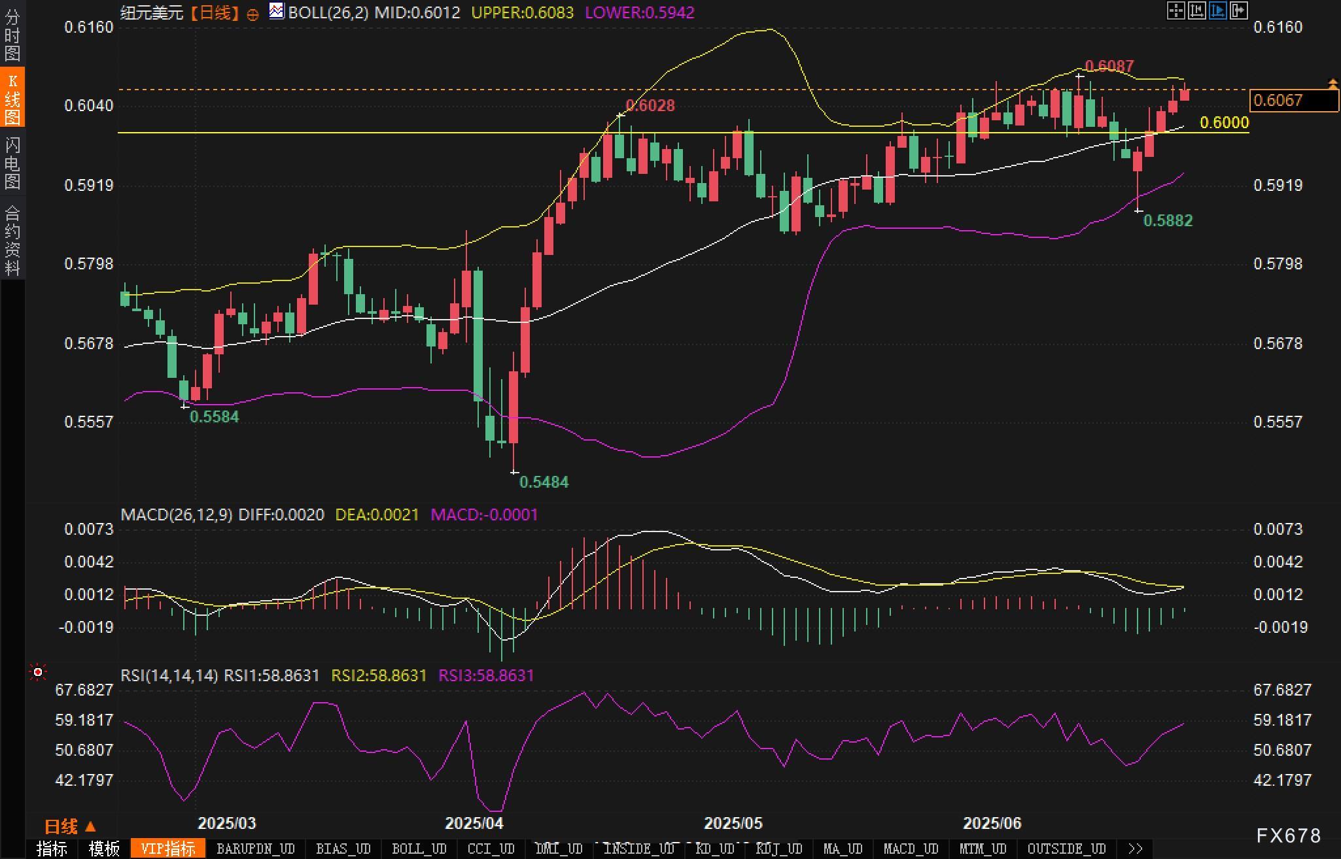Click the rightmost top-right chart toolbar icon
Image resolution: width=1341 pixels, height=859 pixels.
click(x=1238, y=10)
